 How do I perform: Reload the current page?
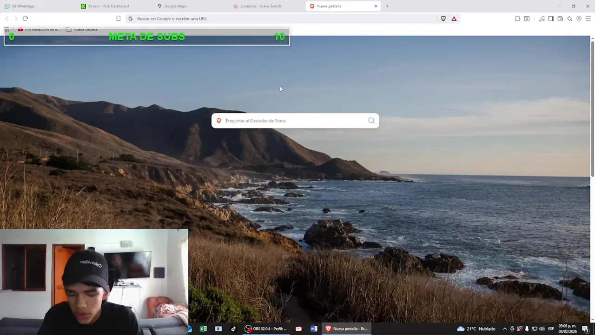pyautogui.click(x=25, y=19)
